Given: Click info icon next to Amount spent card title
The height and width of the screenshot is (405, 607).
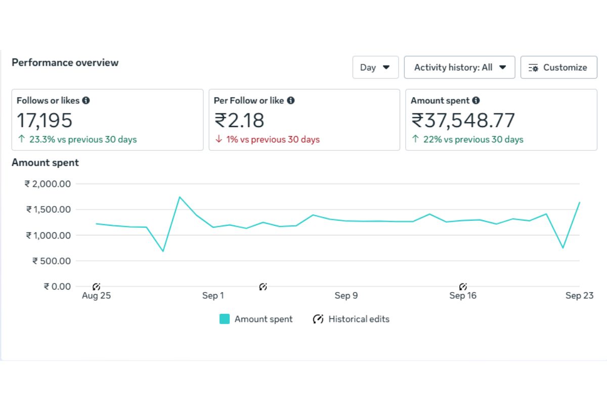Looking at the screenshot, I should click(476, 101).
